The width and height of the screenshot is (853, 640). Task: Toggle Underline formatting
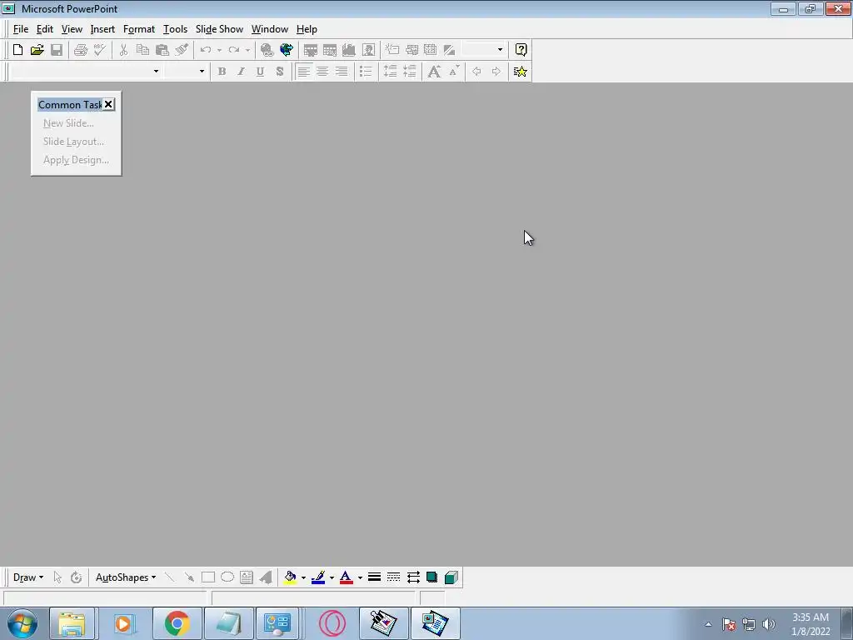260,72
